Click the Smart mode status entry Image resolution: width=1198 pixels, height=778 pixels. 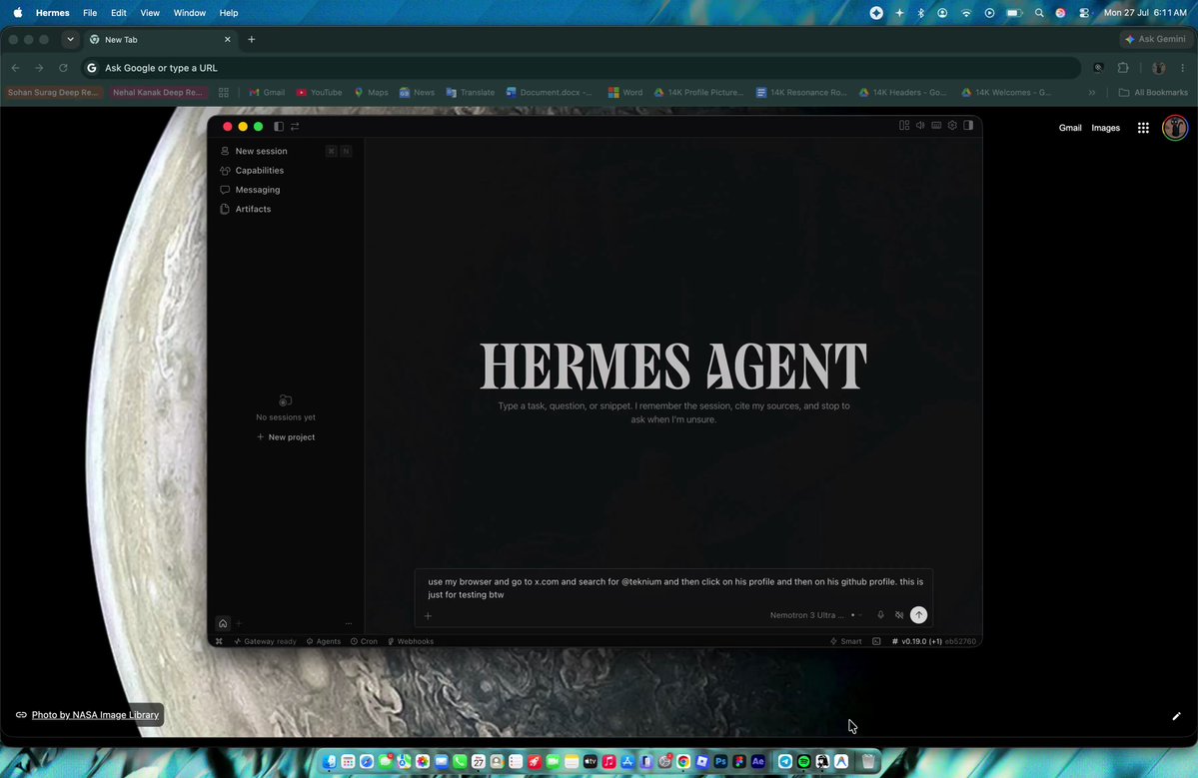pos(845,641)
